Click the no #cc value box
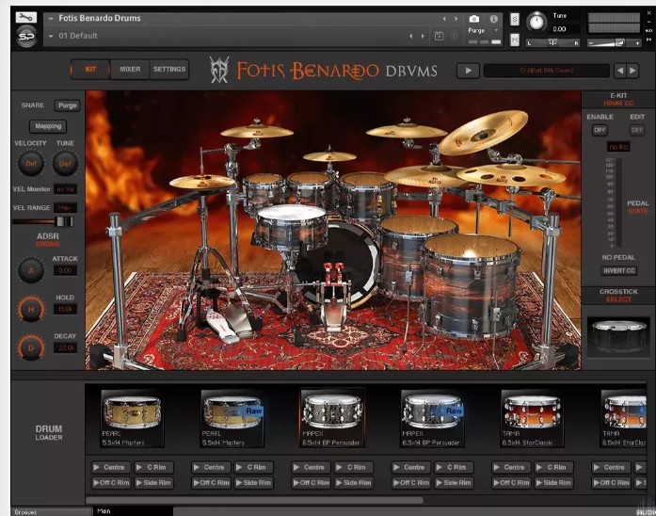 [x=618, y=147]
